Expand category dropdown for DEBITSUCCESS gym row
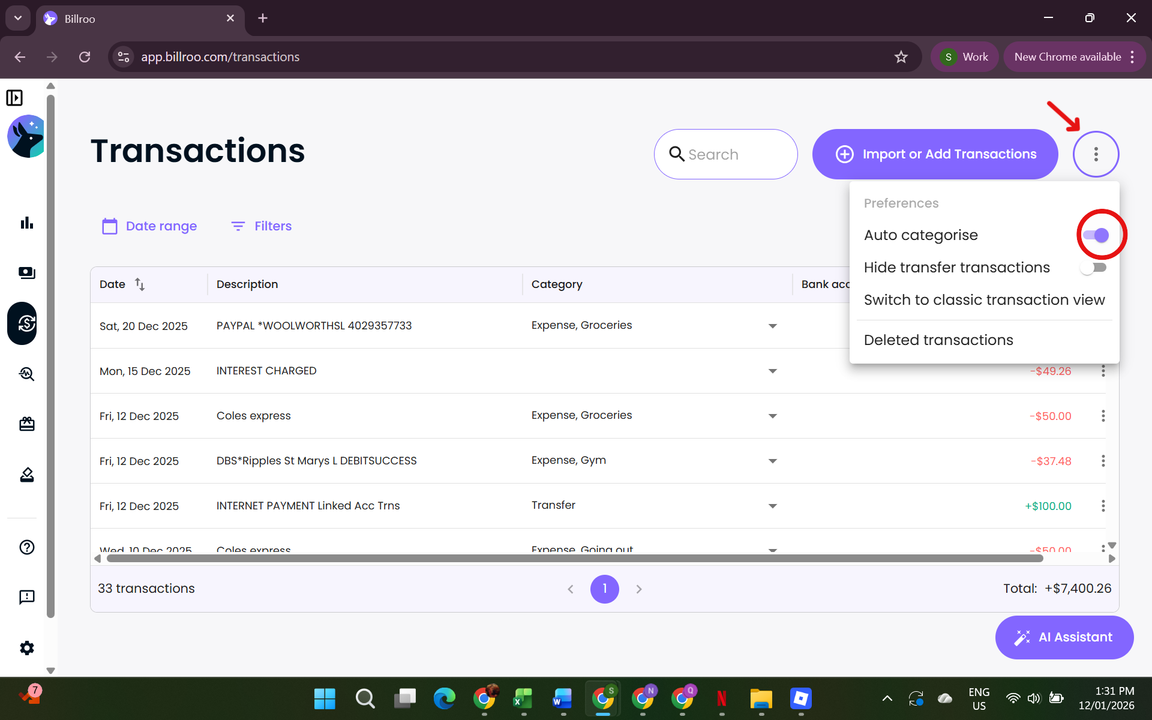The image size is (1152, 720). click(x=772, y=461)
